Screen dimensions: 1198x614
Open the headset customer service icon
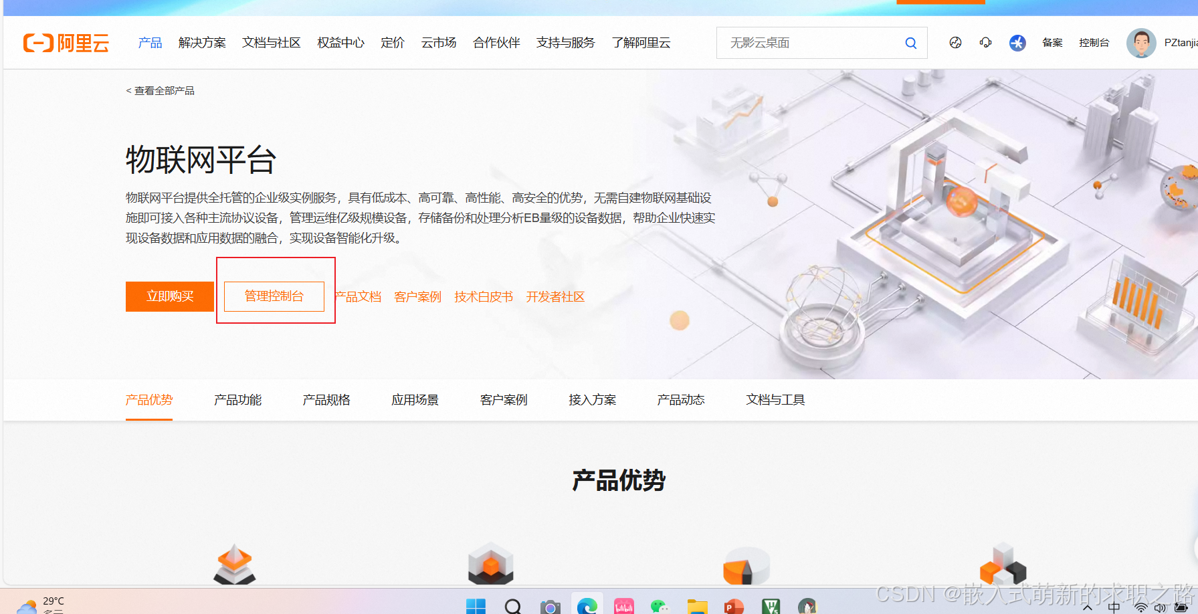(x=985, y=43)
